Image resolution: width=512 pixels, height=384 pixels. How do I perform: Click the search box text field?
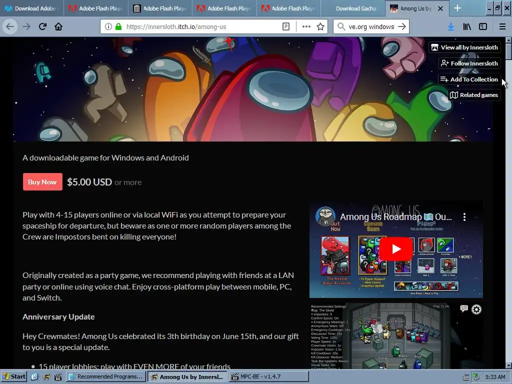(371, 27)
